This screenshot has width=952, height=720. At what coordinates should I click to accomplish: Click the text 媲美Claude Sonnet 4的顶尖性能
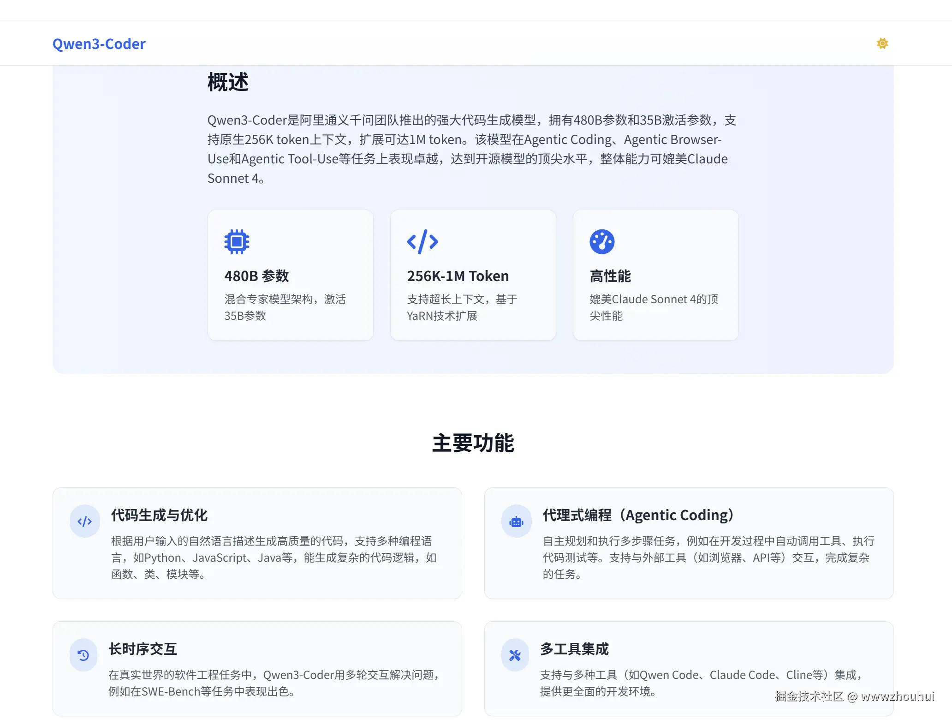pos(654,307)
